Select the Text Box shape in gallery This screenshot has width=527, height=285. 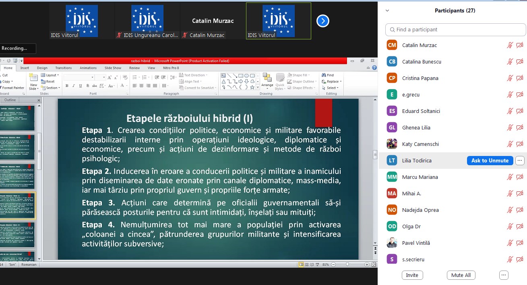[223, 76]
